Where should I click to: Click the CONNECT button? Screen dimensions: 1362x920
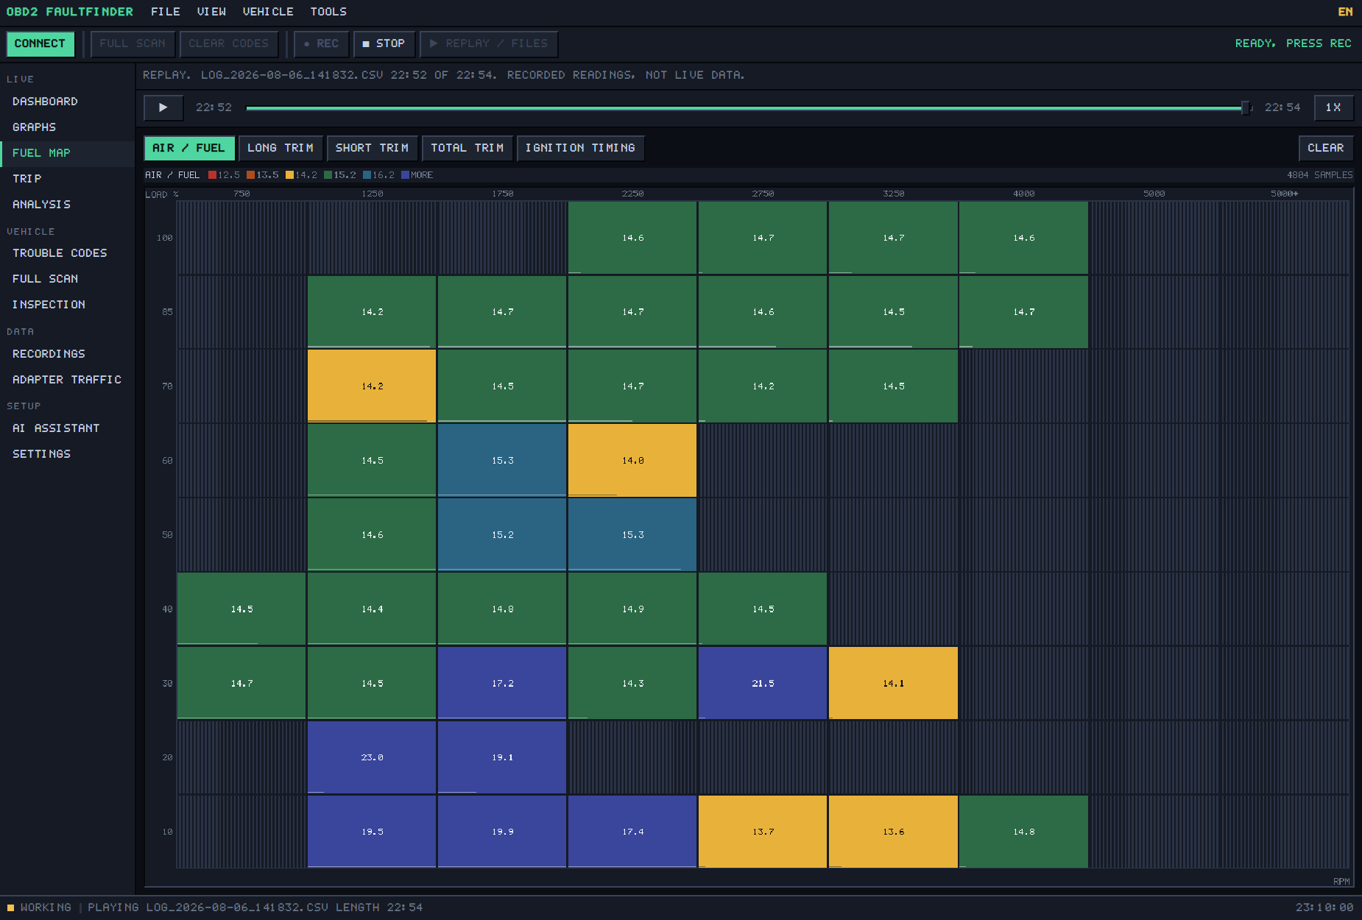pyautogui.click(x=40, y=44)
